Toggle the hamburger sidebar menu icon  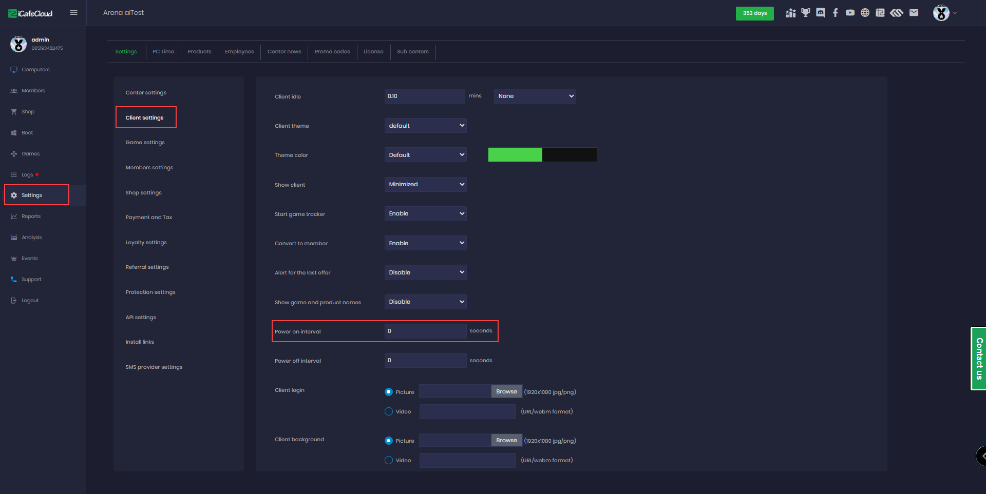click(x=74, y=13)
